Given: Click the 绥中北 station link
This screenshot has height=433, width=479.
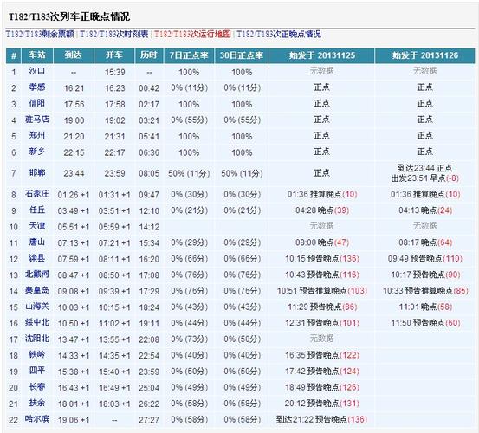Looking at the screenshot, I should point(37,322).
